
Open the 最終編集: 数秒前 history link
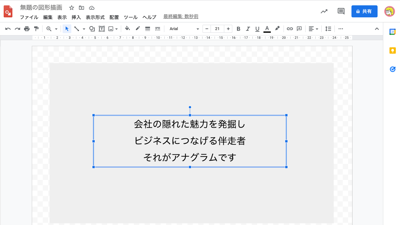coord(181,16)
